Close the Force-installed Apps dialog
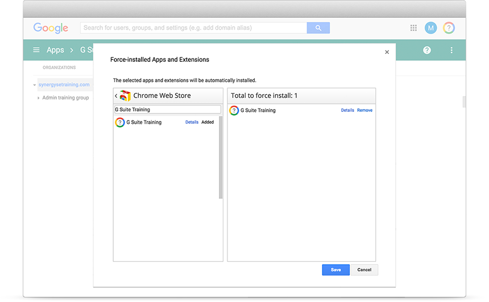This screenshot has height=302, width=489. 387,52
